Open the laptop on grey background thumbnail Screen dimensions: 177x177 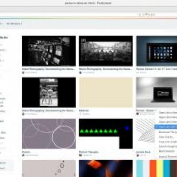click(x=157, y=92)
